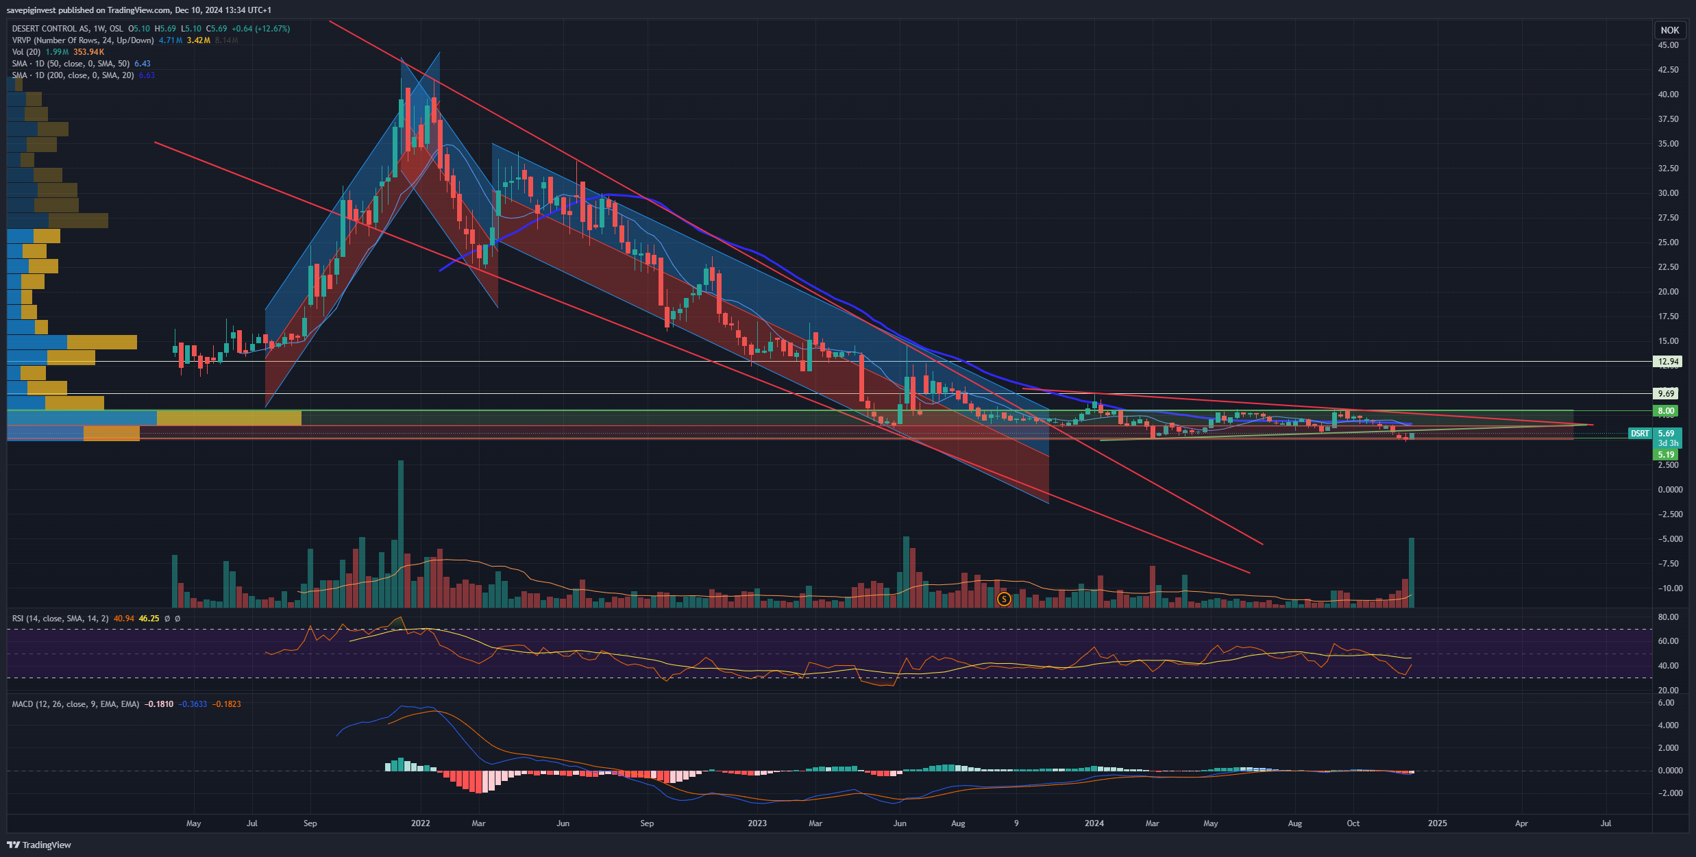
Task: Click the 5.69 current price countdown label
Action: (1667, 438)
